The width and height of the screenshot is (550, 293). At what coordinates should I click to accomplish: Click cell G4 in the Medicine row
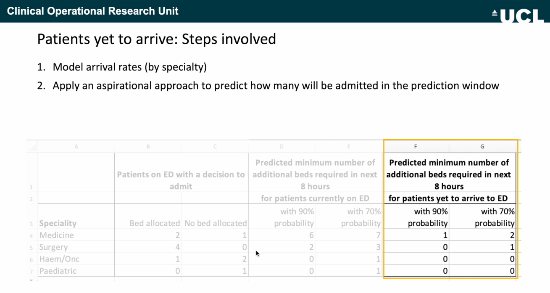483,235
